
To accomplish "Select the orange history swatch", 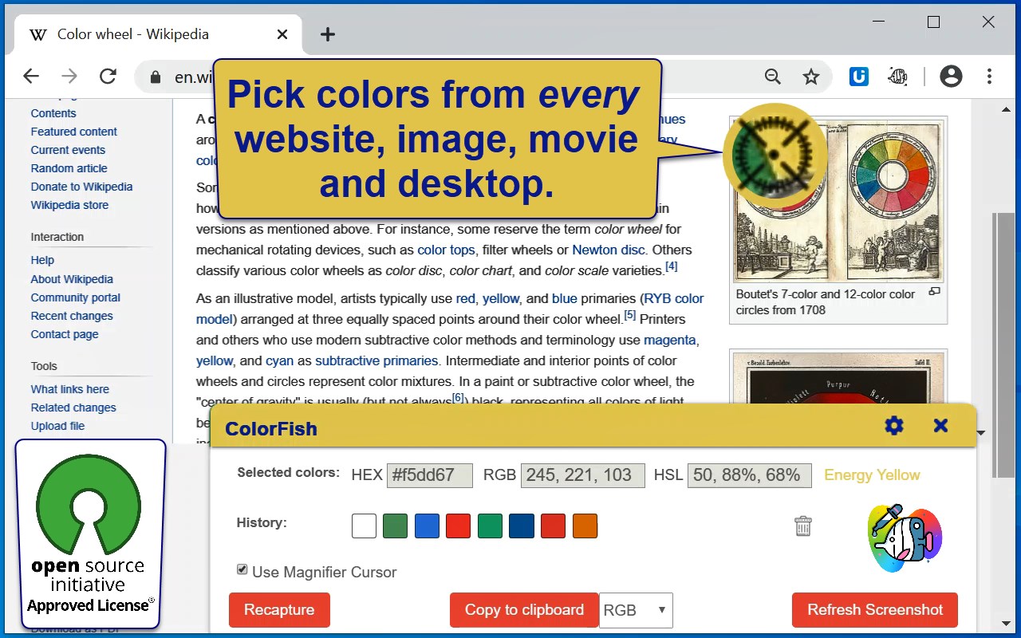I will point(585,526).
